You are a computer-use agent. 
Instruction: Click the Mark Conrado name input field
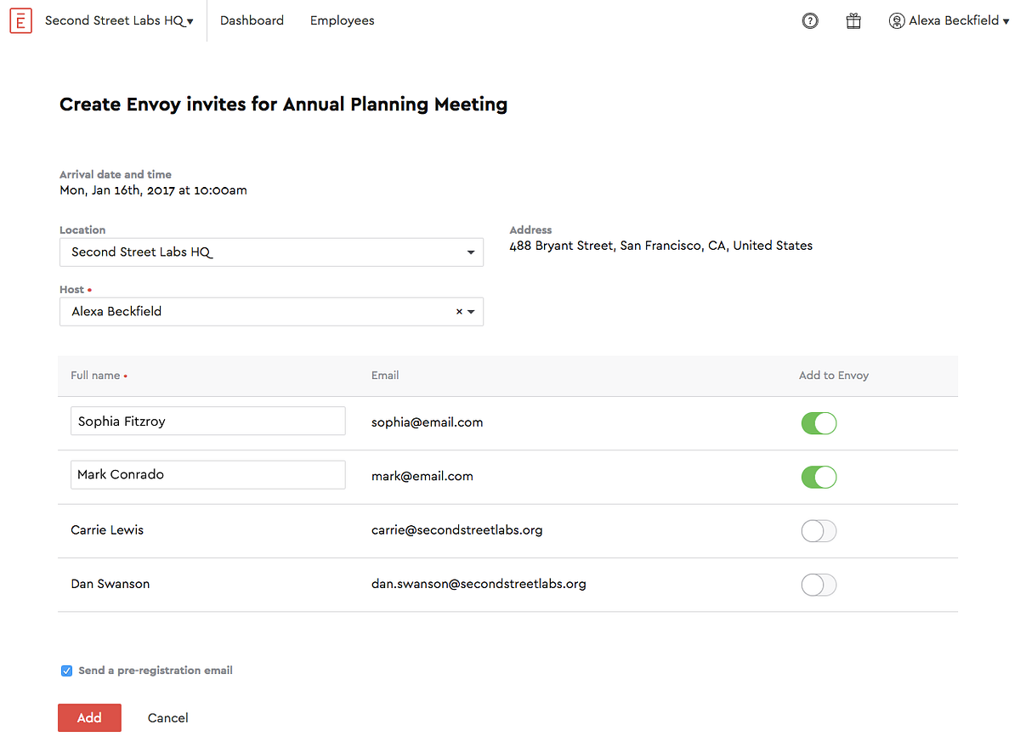(208, 475)
